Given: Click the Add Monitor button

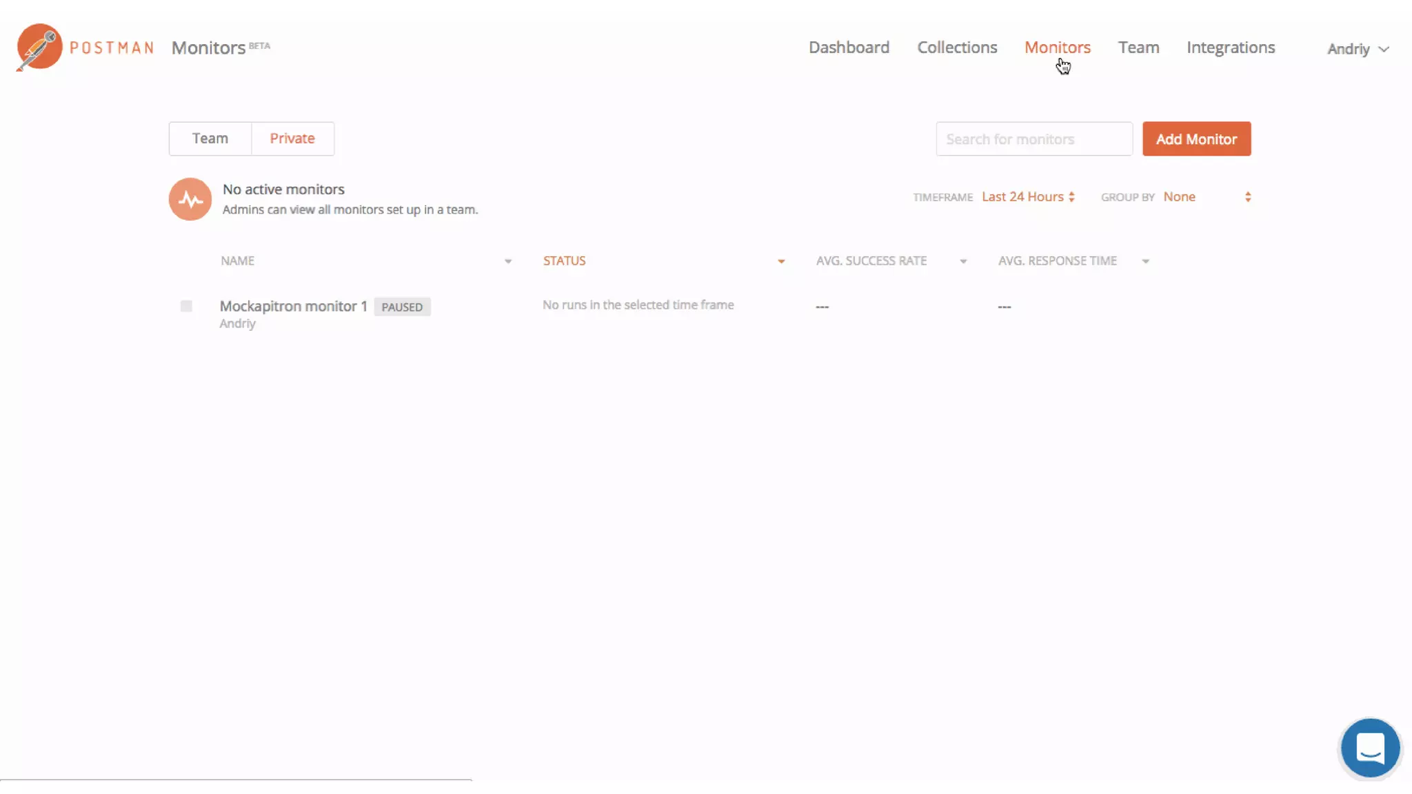Looking at the screenshot, I should coord(1196,139).
